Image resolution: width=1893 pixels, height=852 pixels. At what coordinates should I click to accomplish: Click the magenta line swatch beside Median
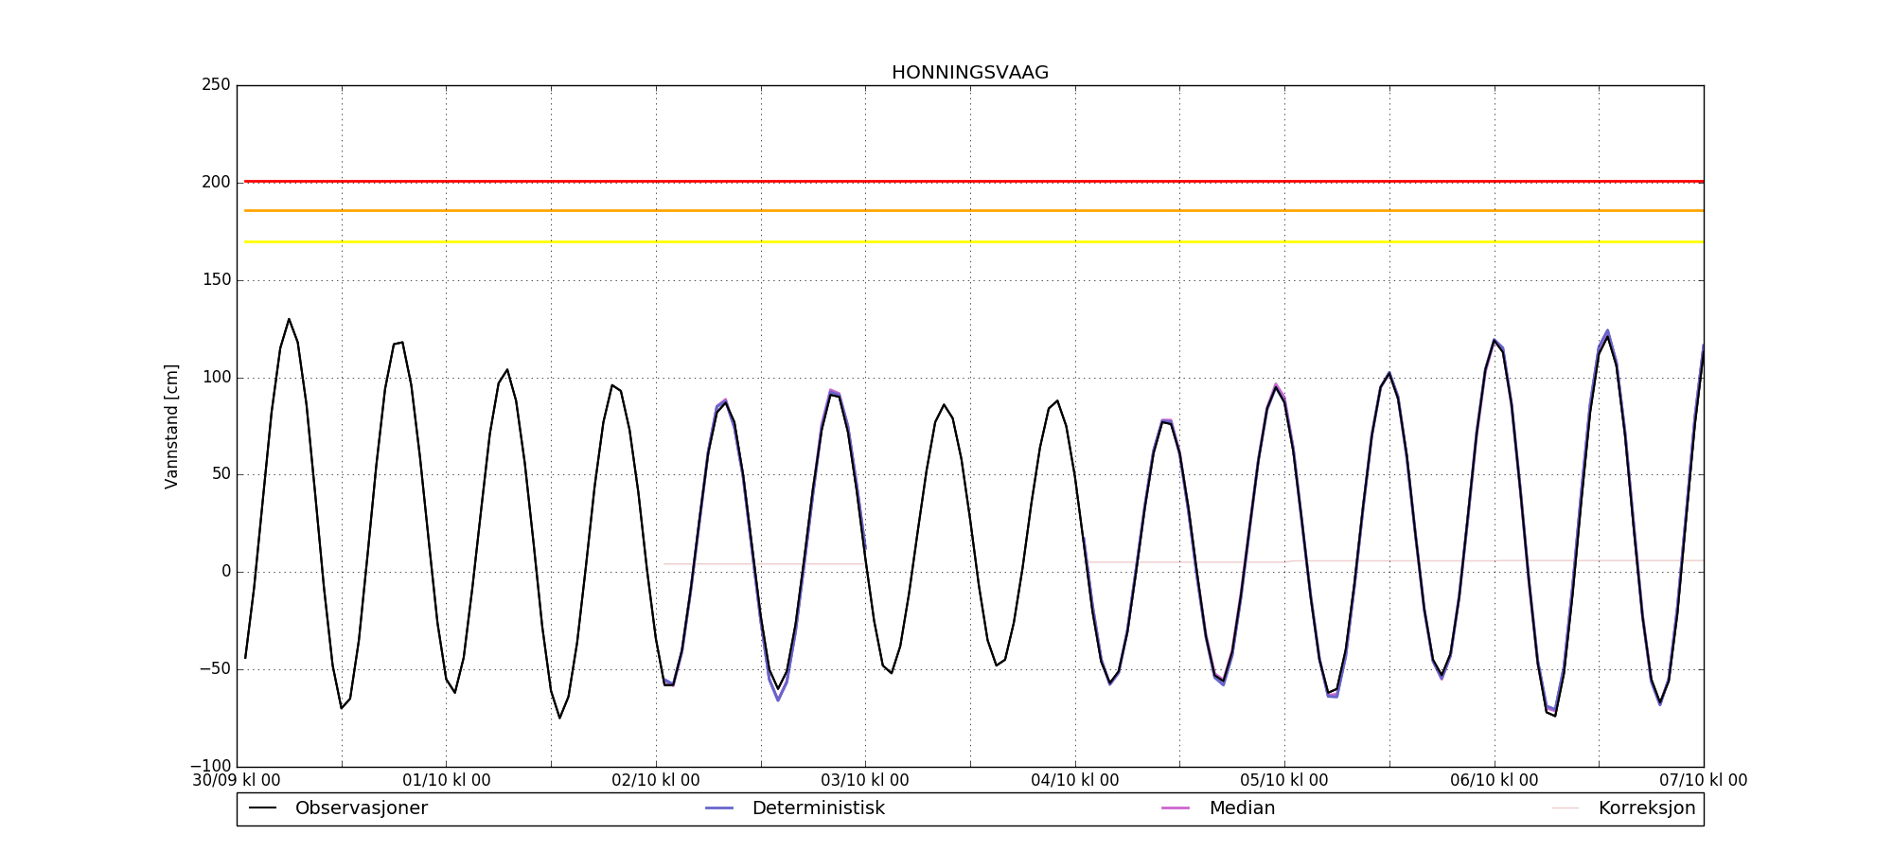1176,808
